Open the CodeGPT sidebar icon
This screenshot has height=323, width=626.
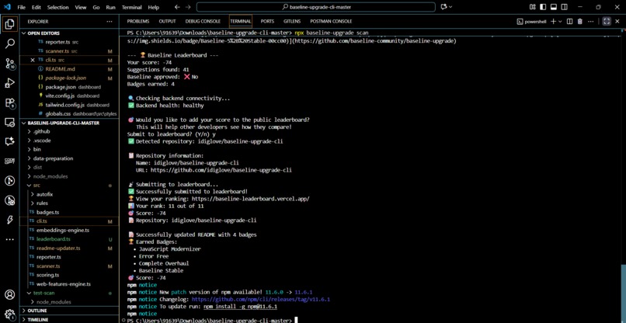pyautogui.click(x=9, y=161)
